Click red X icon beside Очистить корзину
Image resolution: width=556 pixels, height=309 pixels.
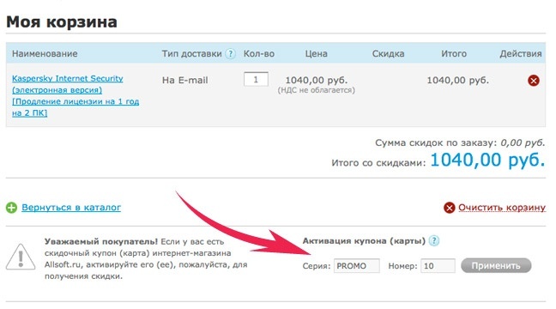coord(449,208)
